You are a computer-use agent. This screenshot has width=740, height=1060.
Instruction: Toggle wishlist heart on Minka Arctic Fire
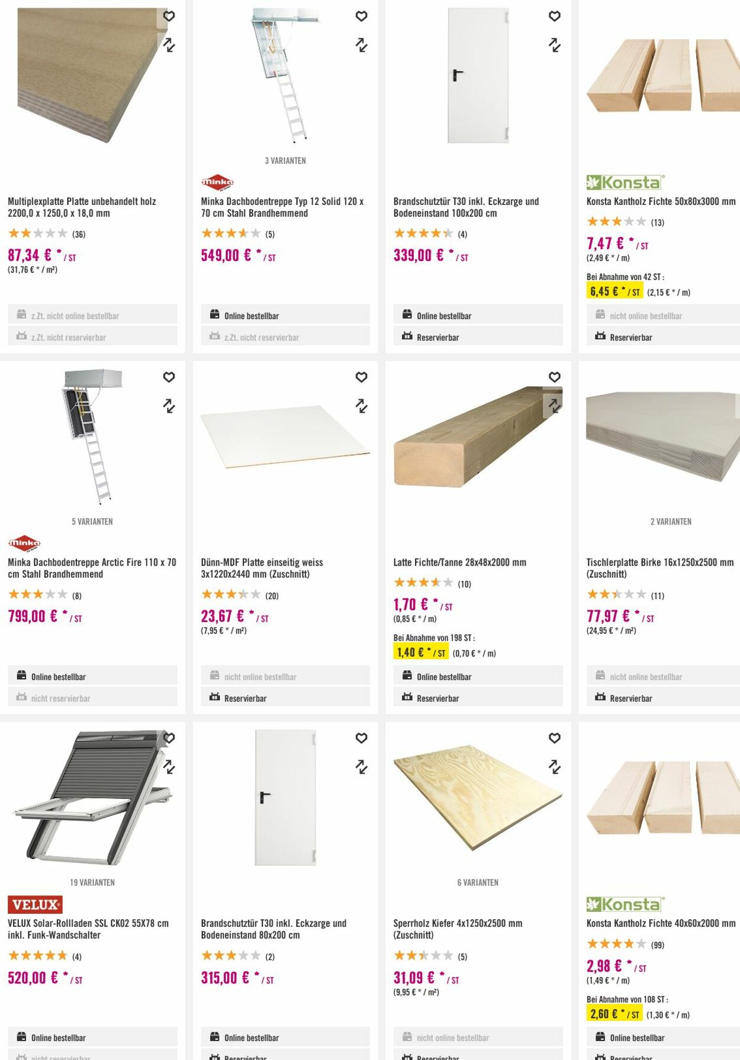coord(169,377)
